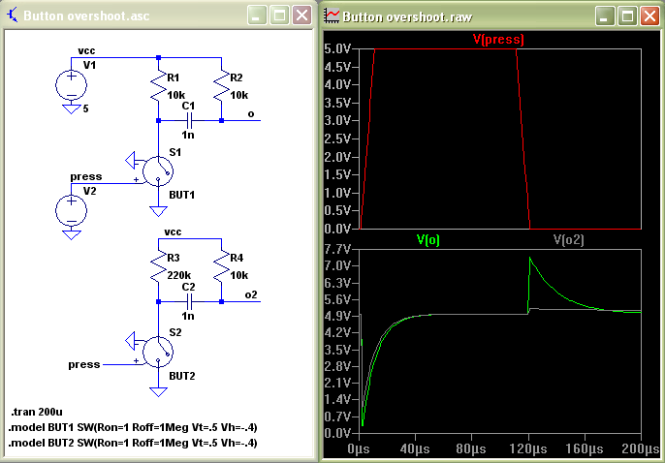Select the S2 switch symbol
The height and width of the screenshot is (463, 665).
tap(156, 351)
